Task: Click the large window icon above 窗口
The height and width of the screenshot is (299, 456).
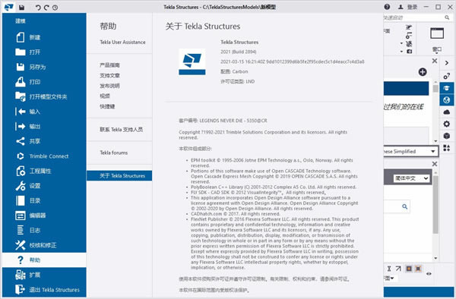Action: point(437,33)
